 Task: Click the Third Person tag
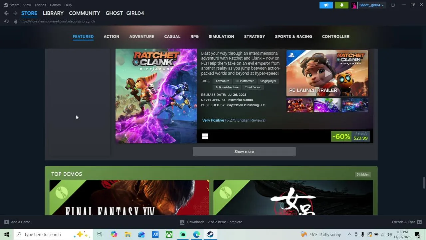coord(253,87)
